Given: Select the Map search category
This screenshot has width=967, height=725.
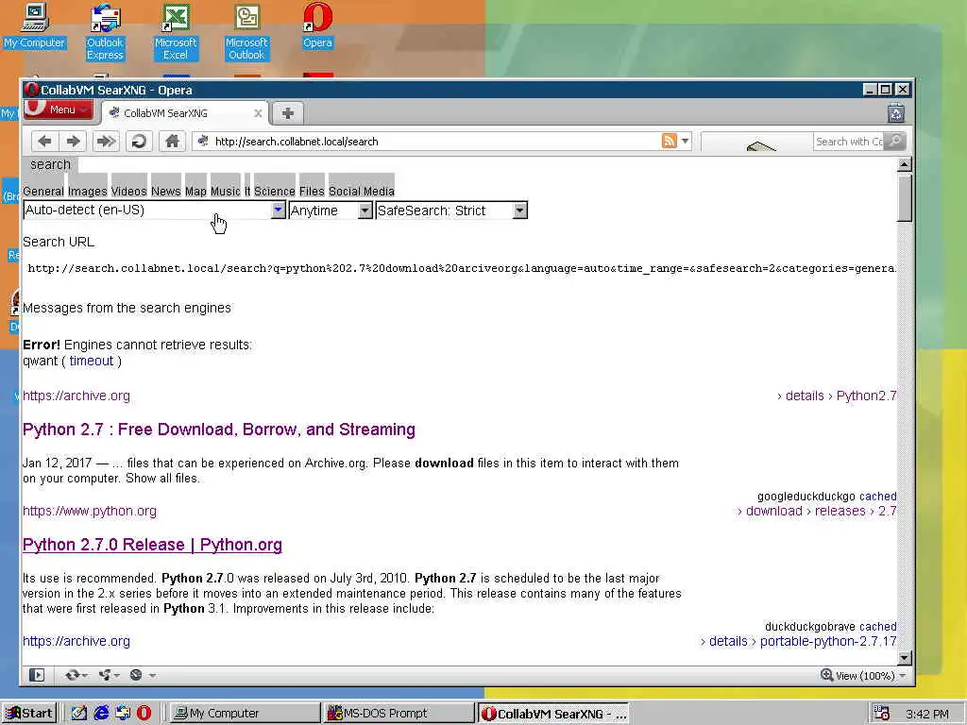Looking at the screenshot, I should (x=195, y=191).
